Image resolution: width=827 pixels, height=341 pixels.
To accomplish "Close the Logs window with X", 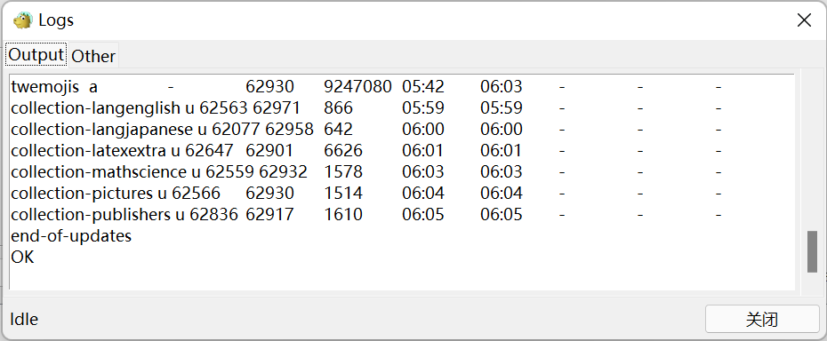I will pos(804,20).
